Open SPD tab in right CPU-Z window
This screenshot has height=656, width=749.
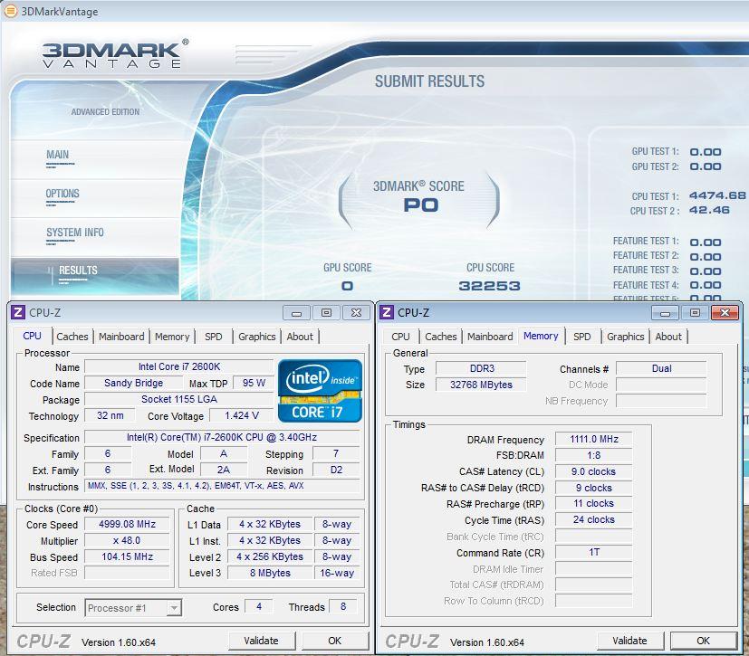click(x=581, y=337)
